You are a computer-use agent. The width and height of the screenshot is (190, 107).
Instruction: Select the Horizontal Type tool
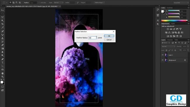[2, 63]
